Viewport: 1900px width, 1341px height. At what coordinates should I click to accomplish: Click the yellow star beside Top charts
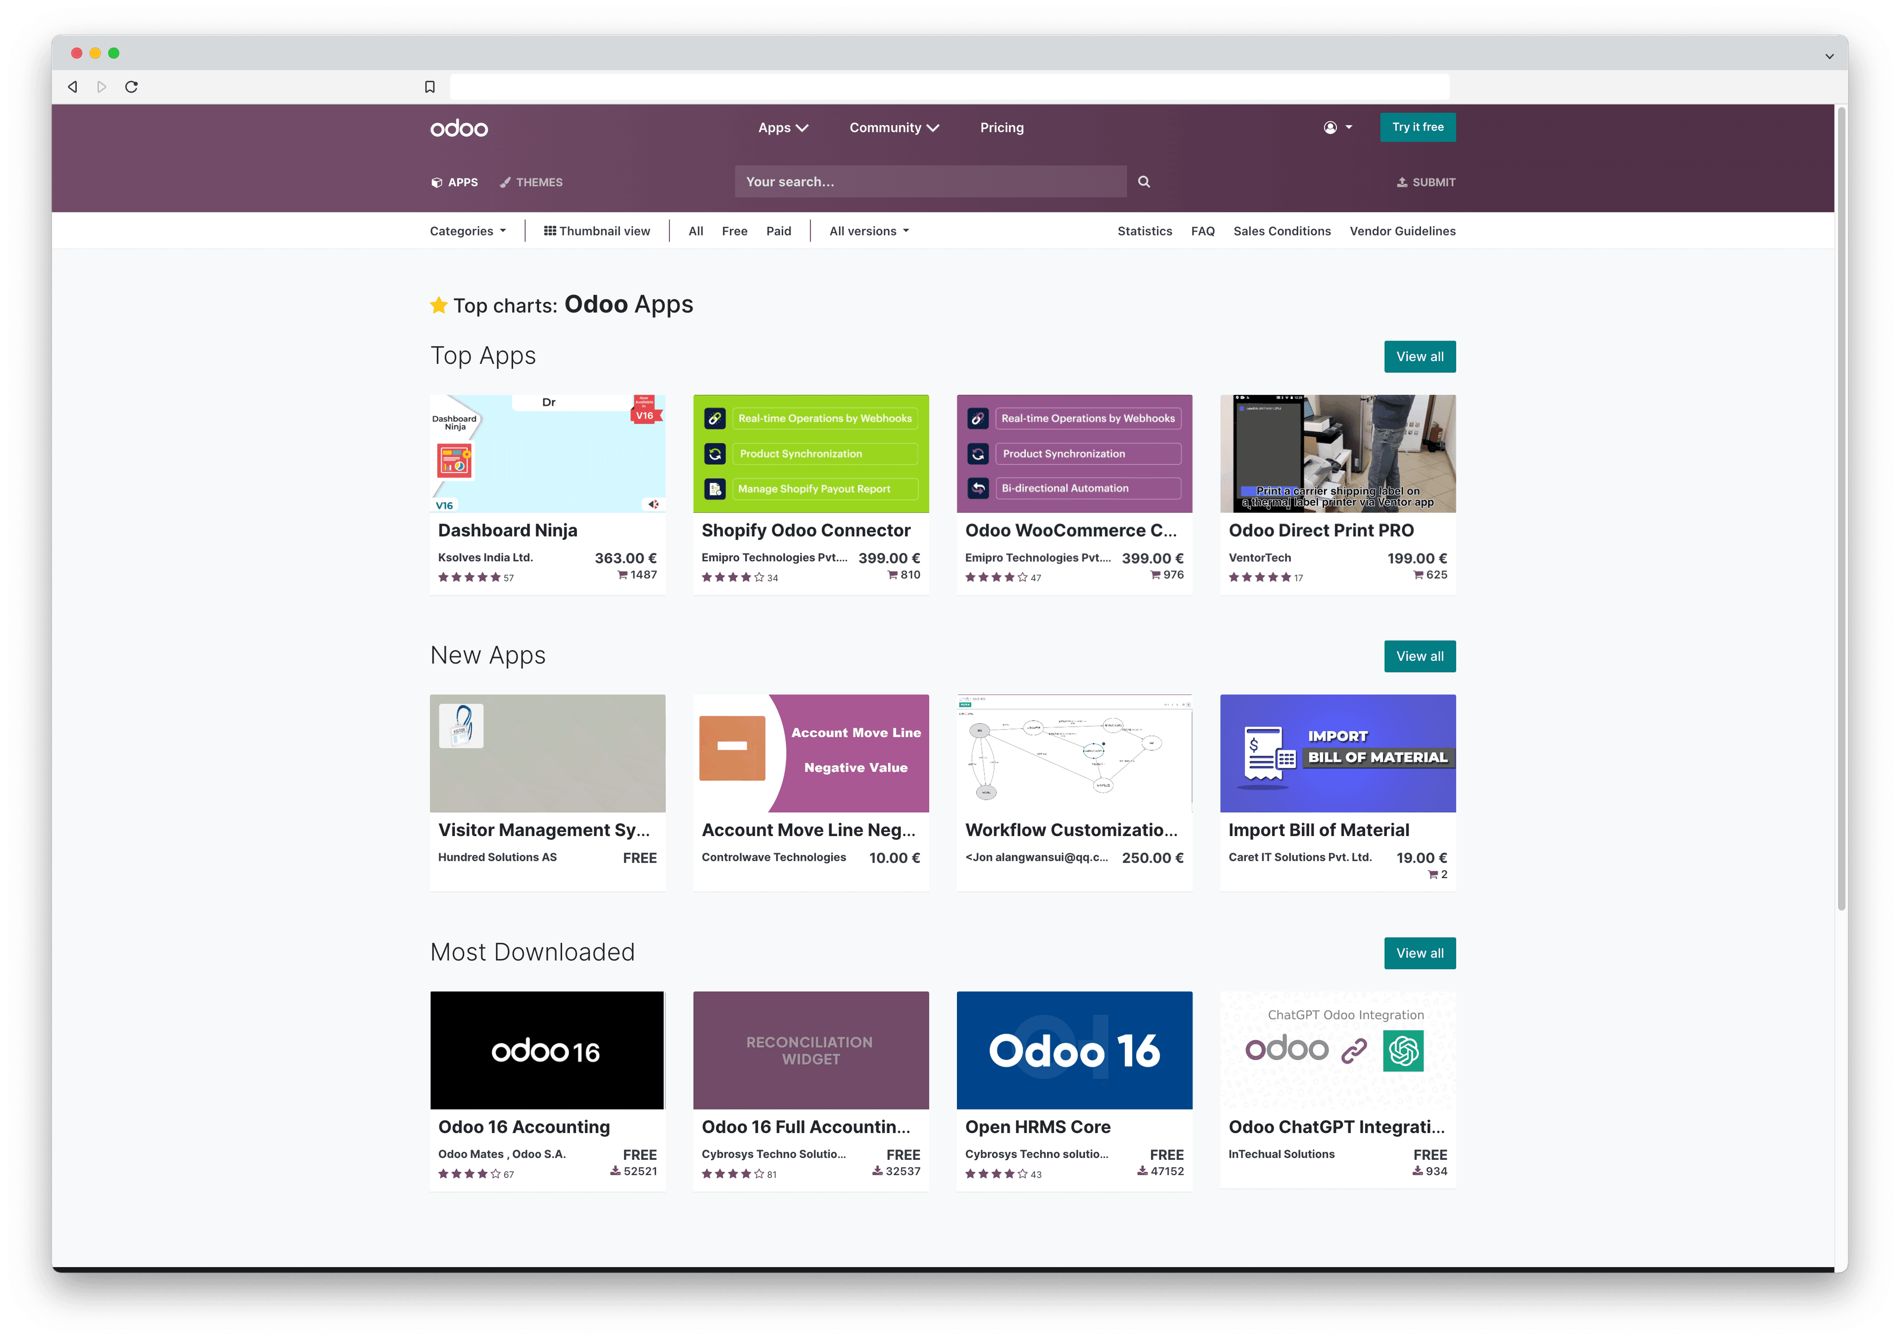[x=438, y=305]
